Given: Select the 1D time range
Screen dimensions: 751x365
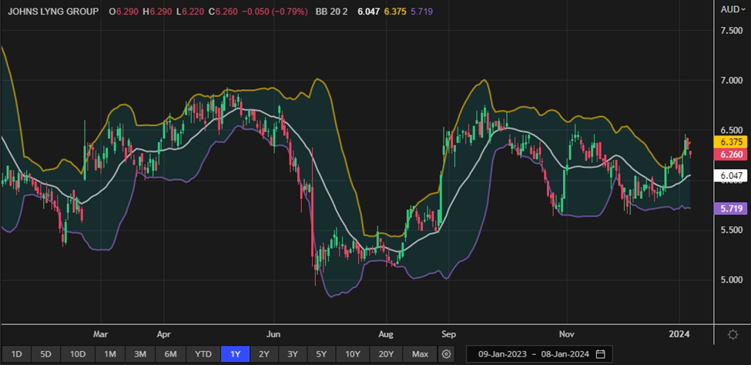Looking at the screenshot, I should point(16,354).
